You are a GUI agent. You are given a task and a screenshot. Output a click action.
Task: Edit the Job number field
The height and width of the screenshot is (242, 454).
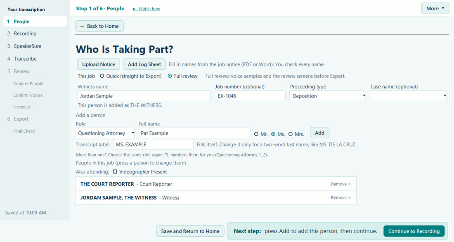pyautogui.click(x=250, y=96)
